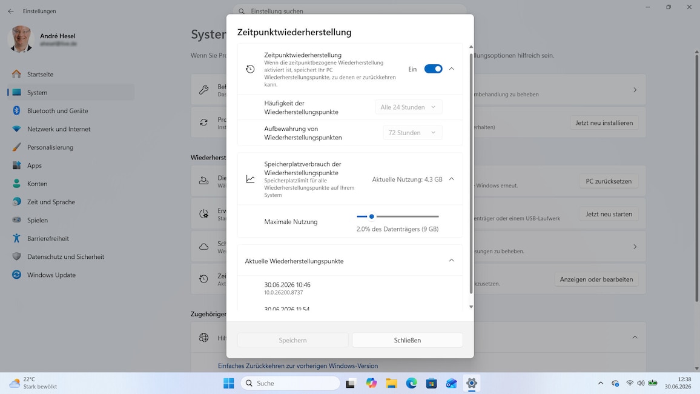Viewport: 700px width, 394px height.
Task: Go back with the Einstellungen arrow
Action: (x=11, y=11)
